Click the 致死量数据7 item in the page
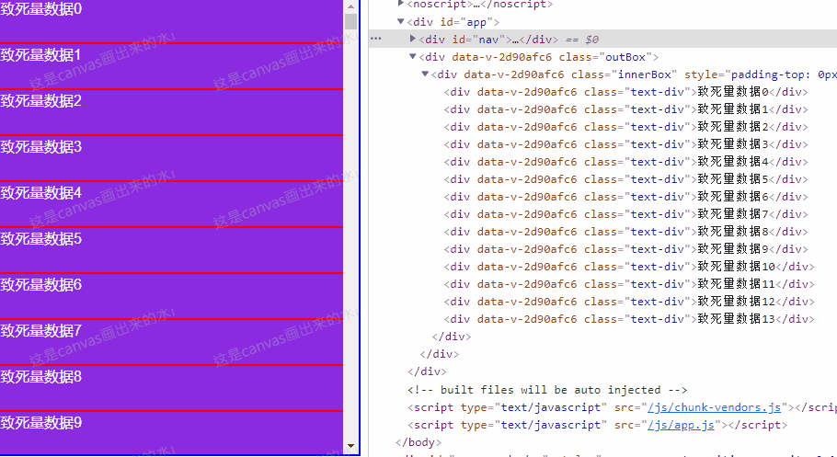Screen dimensions: 837x457 point(171,342)
